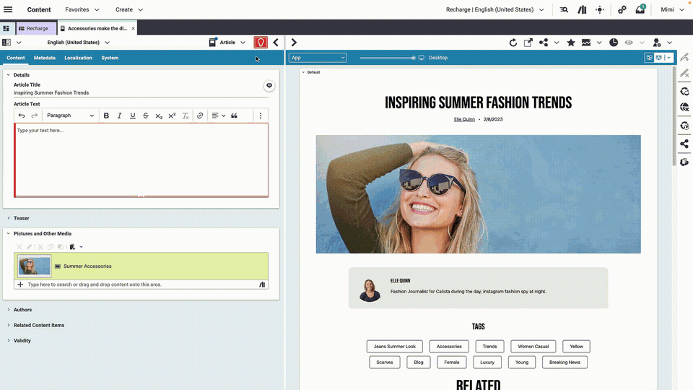Go back with the left arrow
This screenshot has width=693, height=390.
click(x=276, y=43)
